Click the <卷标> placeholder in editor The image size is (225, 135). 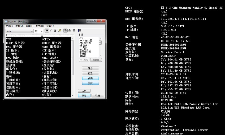click(x=46, y=76)
